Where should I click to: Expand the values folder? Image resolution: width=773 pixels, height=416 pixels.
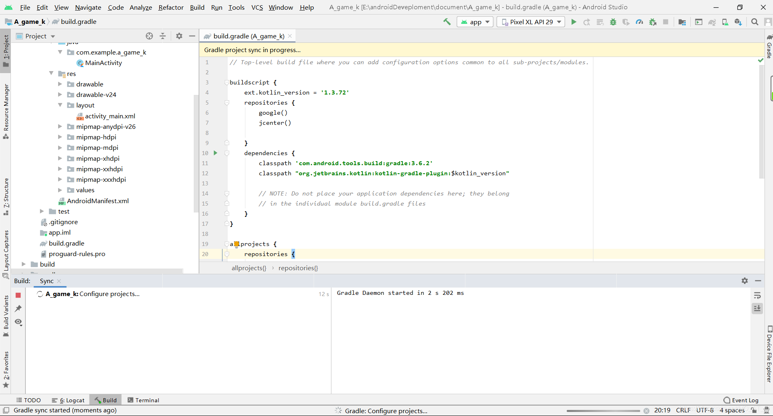(x=60, y=190)
